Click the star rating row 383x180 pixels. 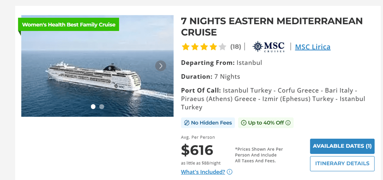coord(204,47)
